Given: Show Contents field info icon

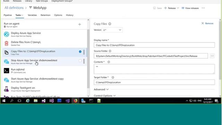Looking at the screenshot, I should click(x=109, y=62).
